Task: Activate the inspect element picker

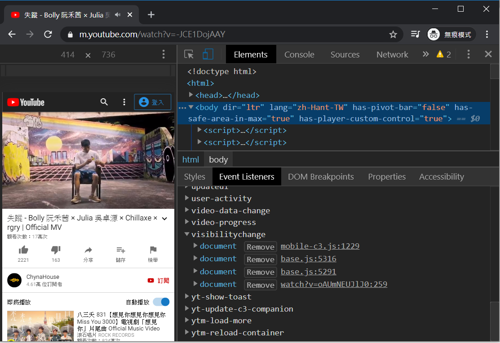Action: pos(189,54)
